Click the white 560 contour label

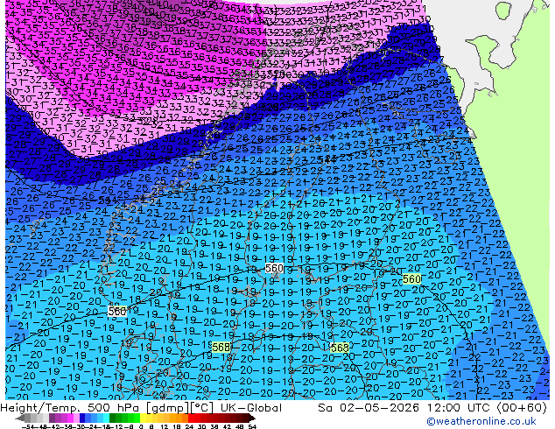(x=274, y=268)
